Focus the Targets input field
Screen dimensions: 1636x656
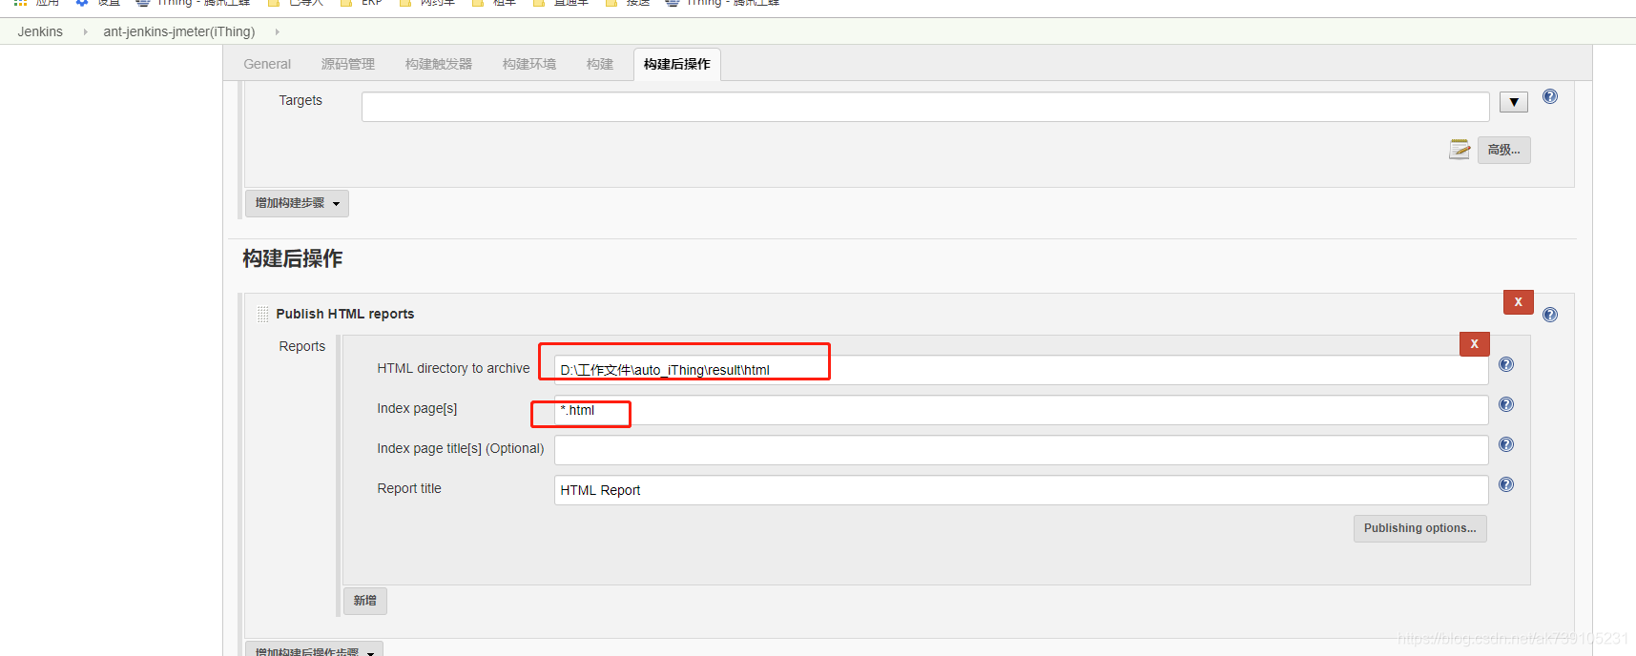coord(925,107)
